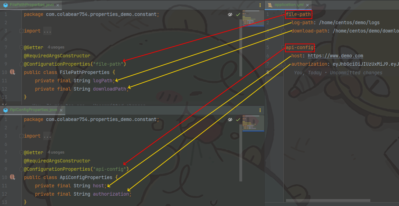Click '4 usages' hint in ApiConfigProperties.java

click(x=56, y=152)
